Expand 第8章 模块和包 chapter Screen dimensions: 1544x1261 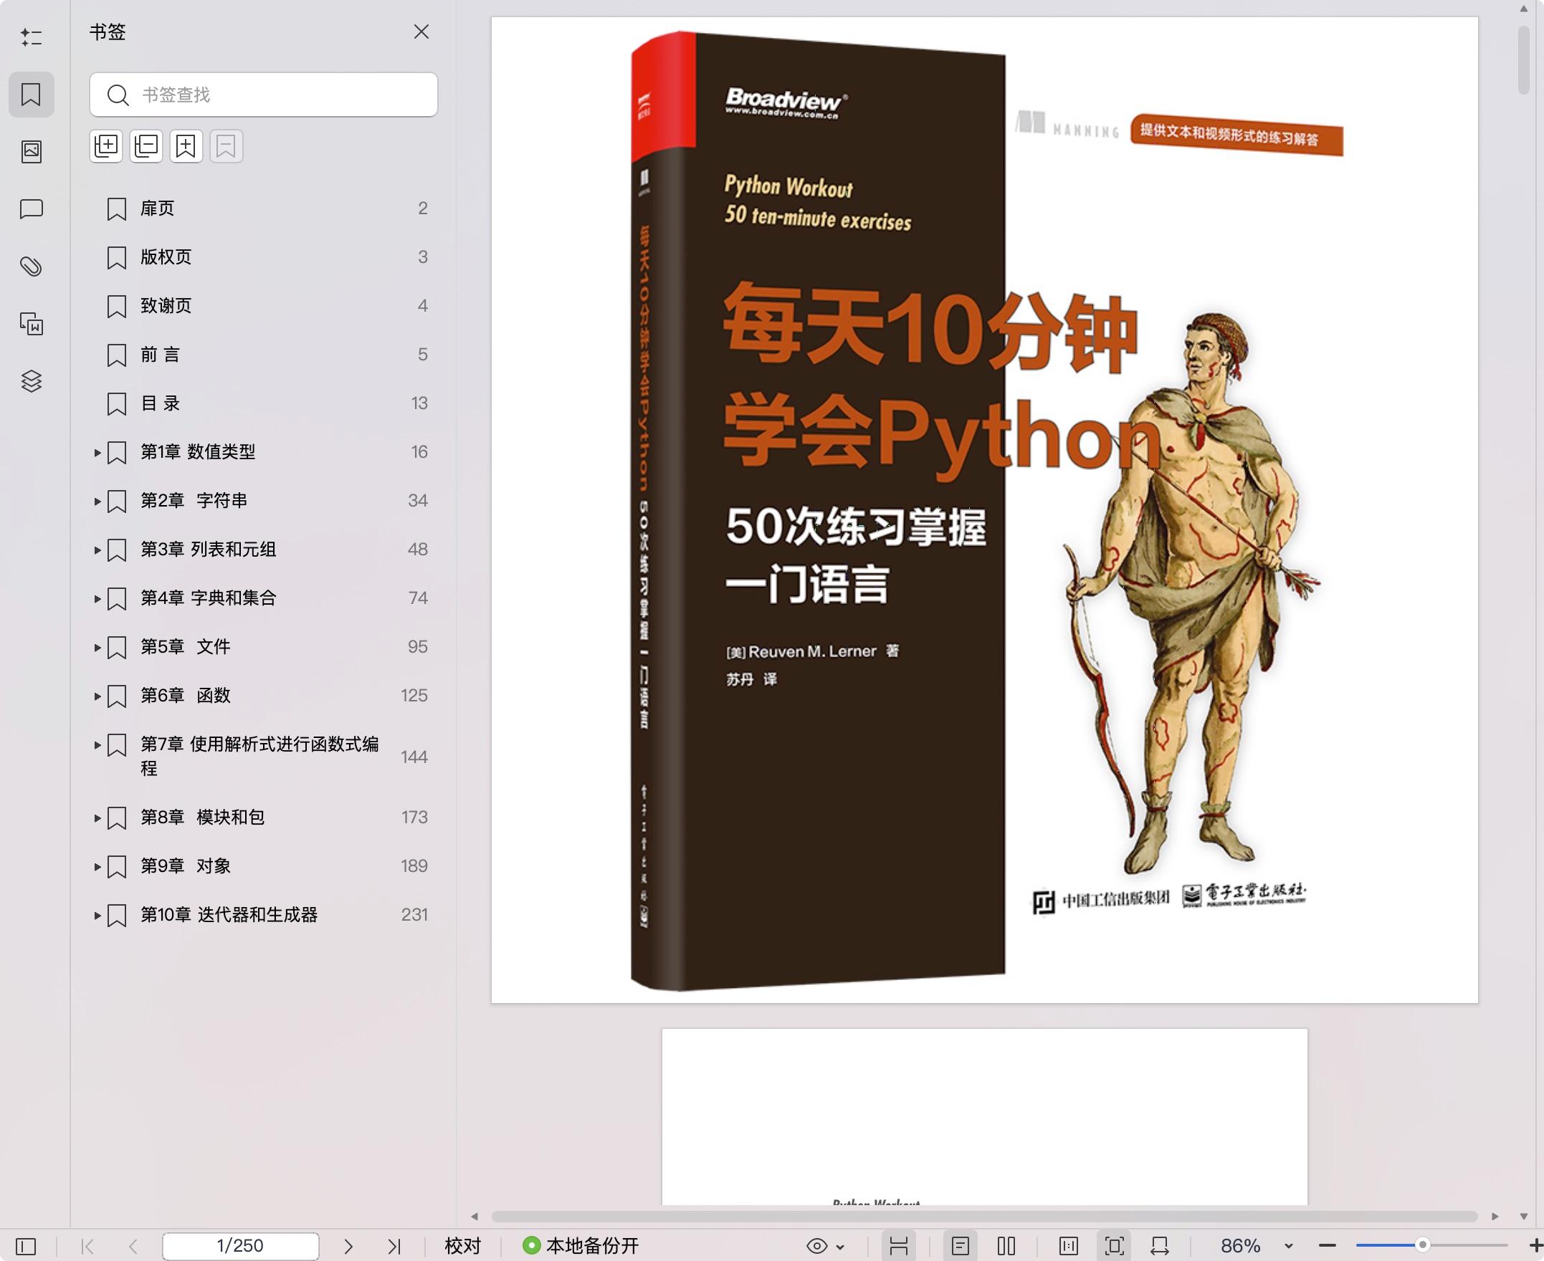click(97, 818)
